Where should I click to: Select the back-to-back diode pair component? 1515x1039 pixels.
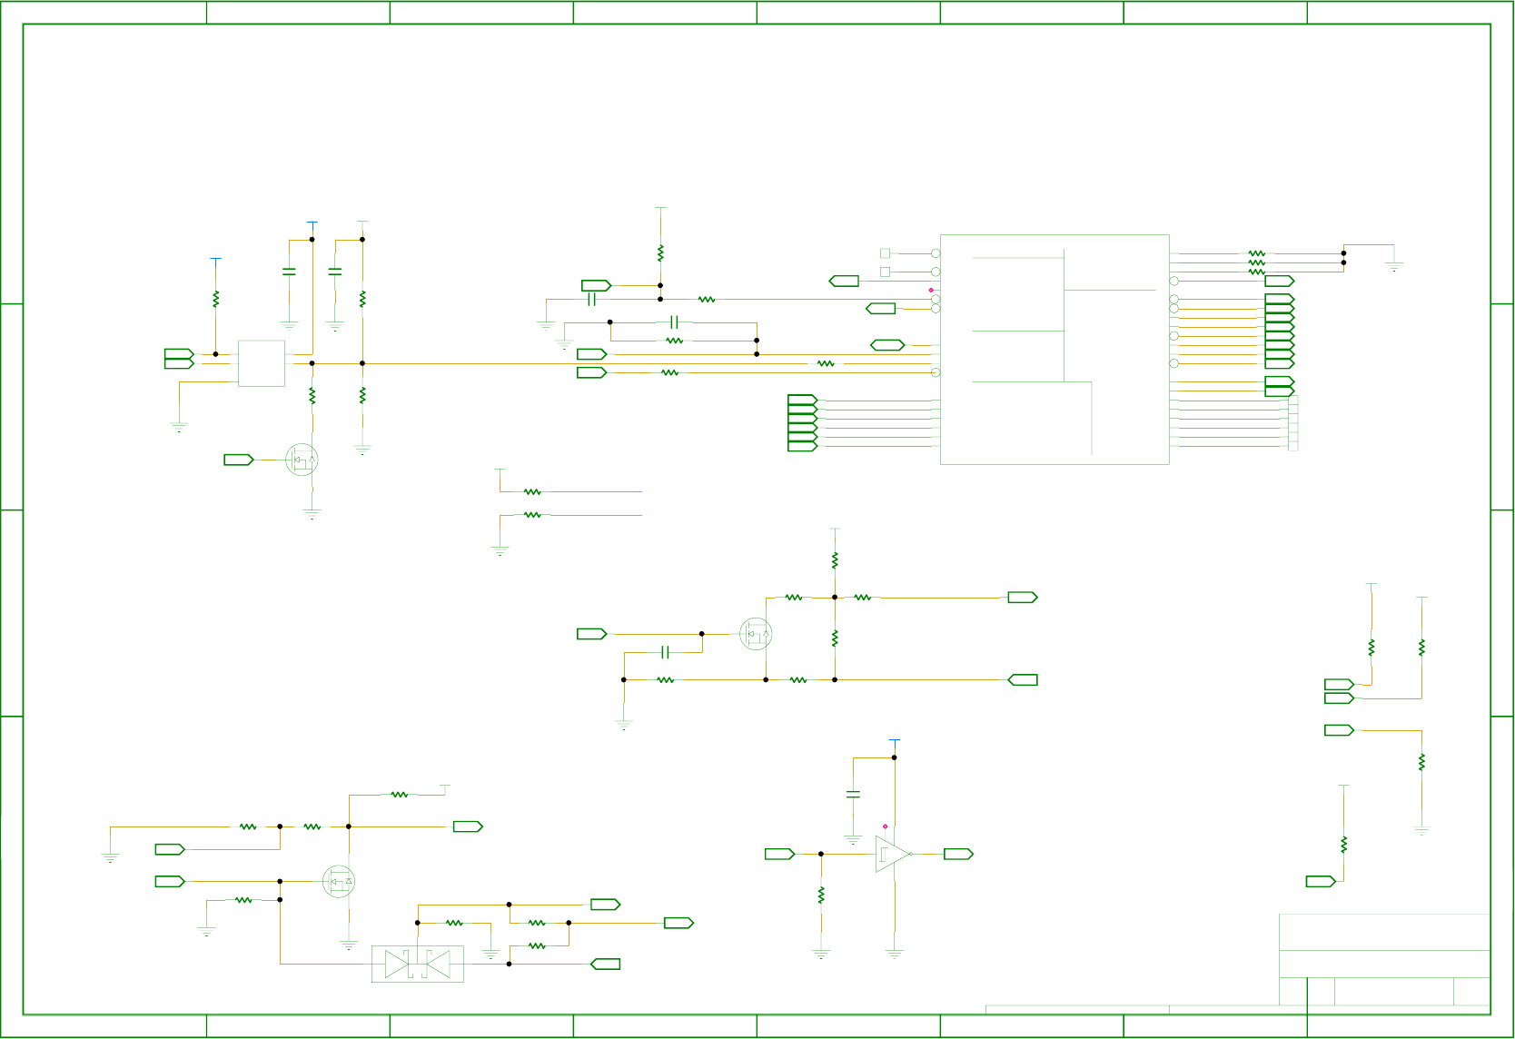tap(418, 964)
